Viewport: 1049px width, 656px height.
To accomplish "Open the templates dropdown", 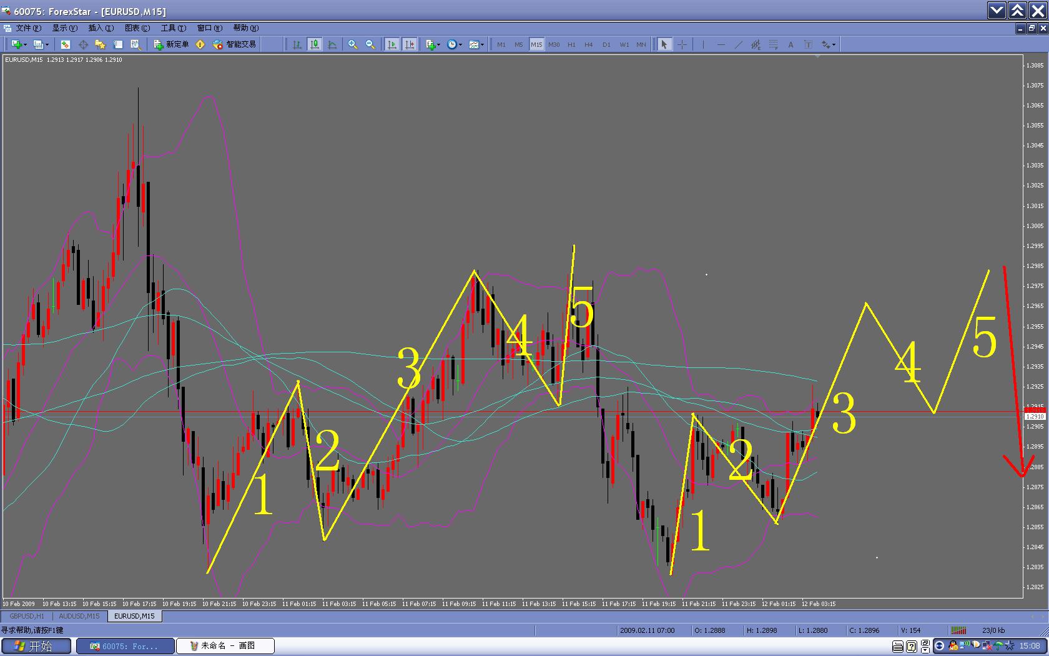I will click(x=476, y=44).
